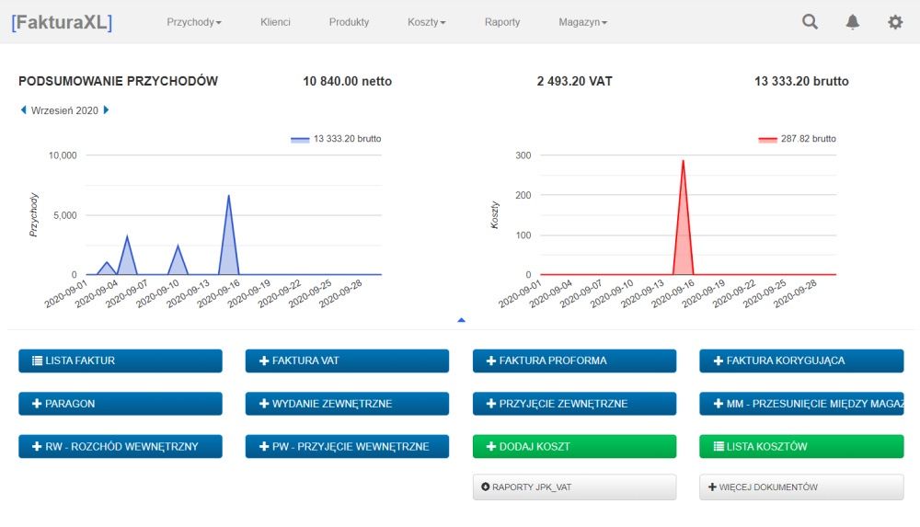Expand the Magazyn dropdown menu
The height and width of the screenshot is (527, 920).
[582, 22]
